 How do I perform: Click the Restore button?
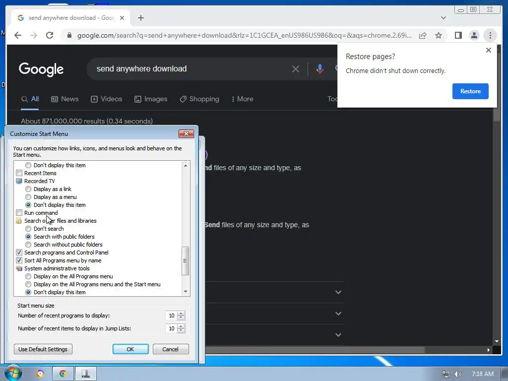coord(470,91)
